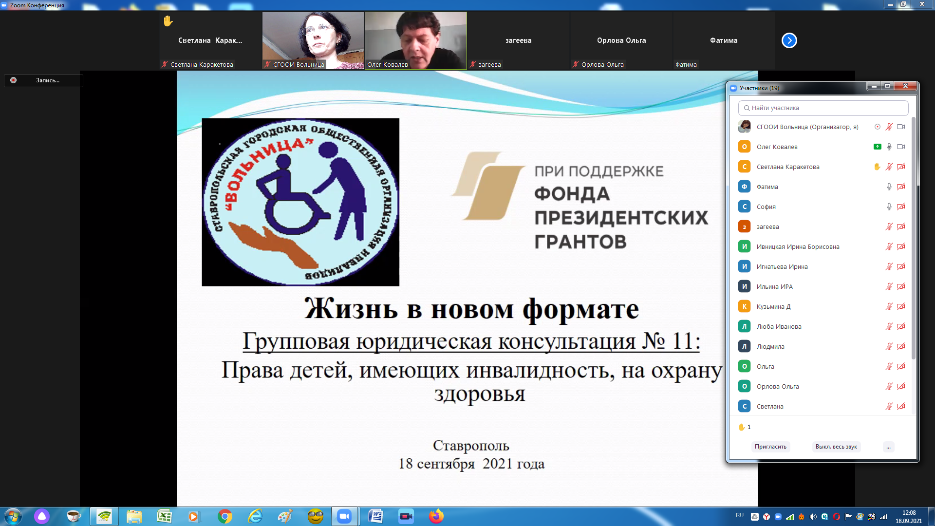This screenshot has height=526, width=935.
Task: Open Internet Explorer from the taskbar
Action: pos(255,516)
